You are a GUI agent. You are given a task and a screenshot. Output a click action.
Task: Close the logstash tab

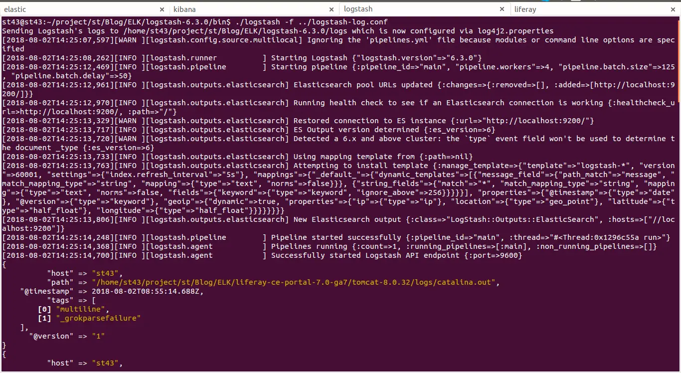click(x=503, y=9)
